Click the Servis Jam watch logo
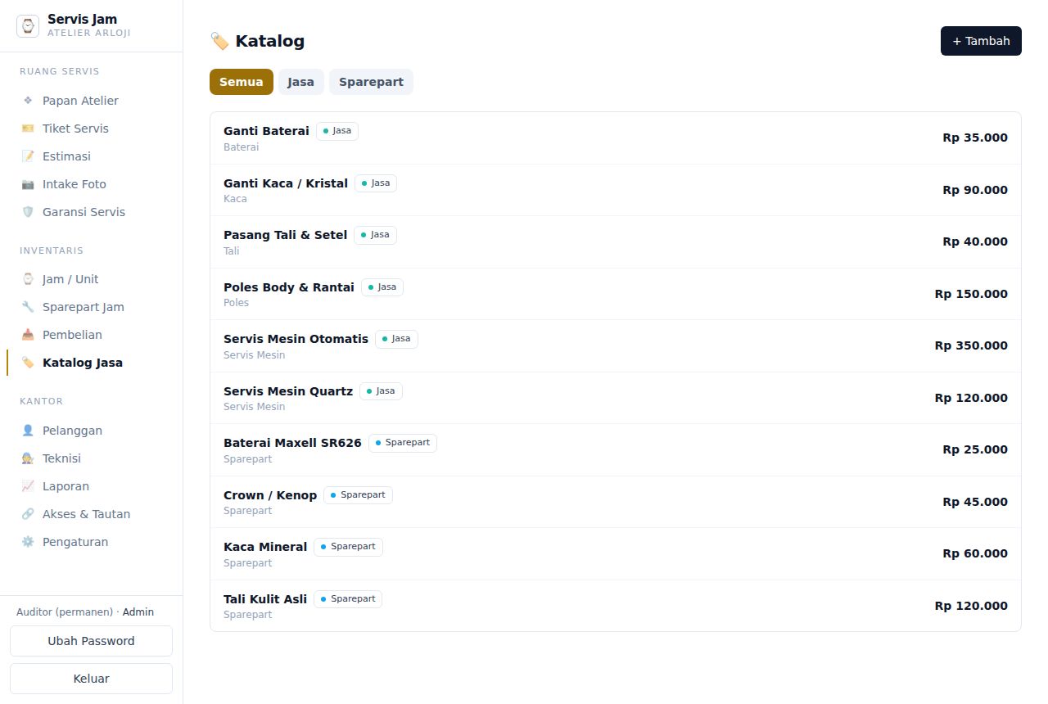1048x704 pixels. click(28, 26)
